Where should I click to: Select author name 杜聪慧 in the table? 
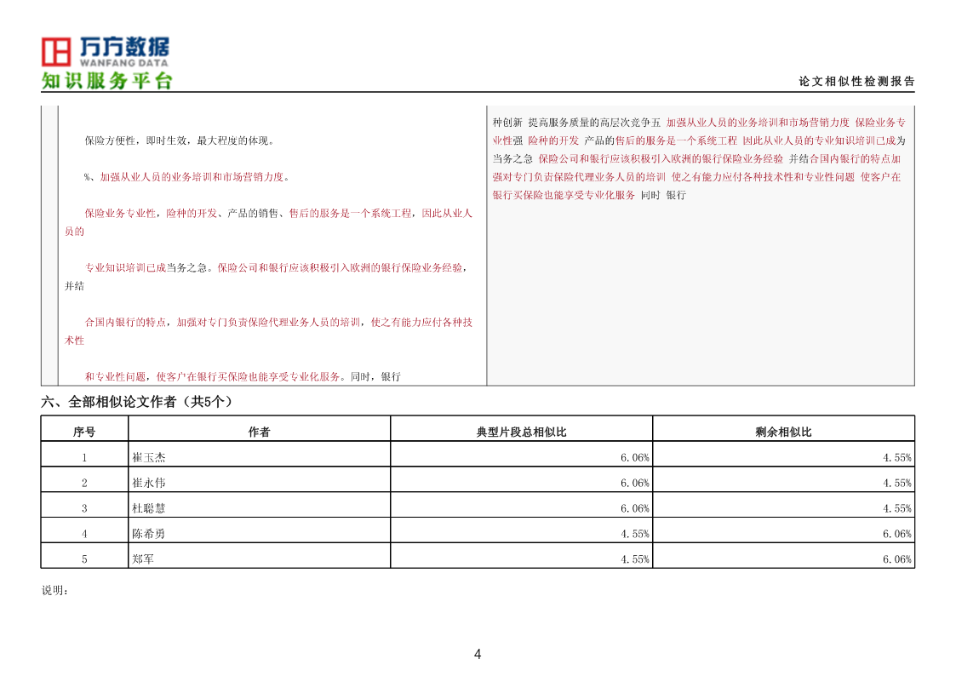149,508
